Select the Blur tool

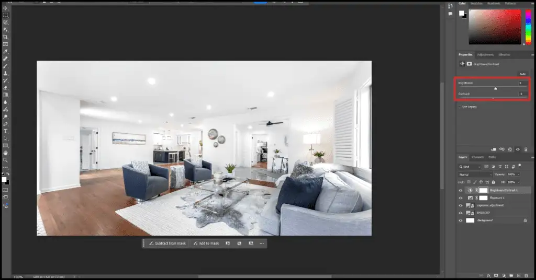pos(5,102)
